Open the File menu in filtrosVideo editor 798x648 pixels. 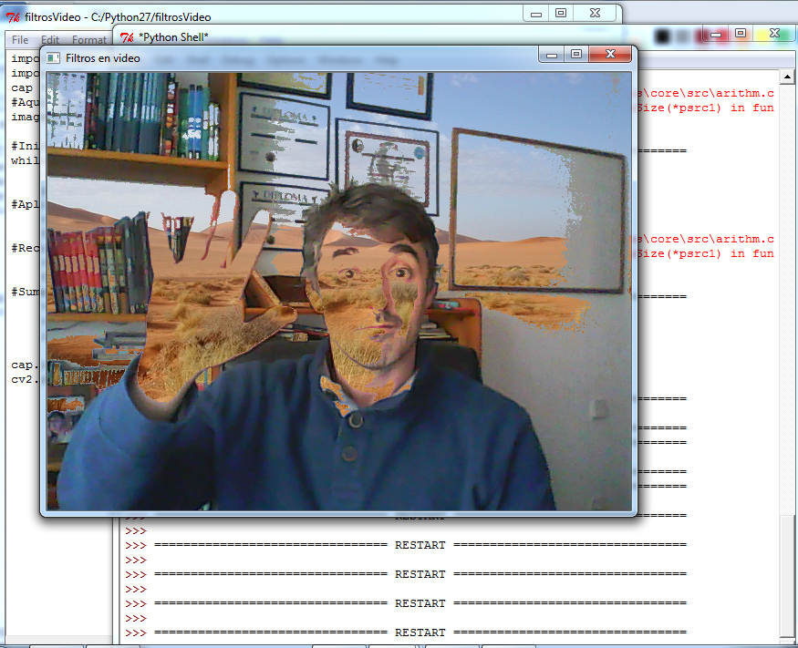20,40
